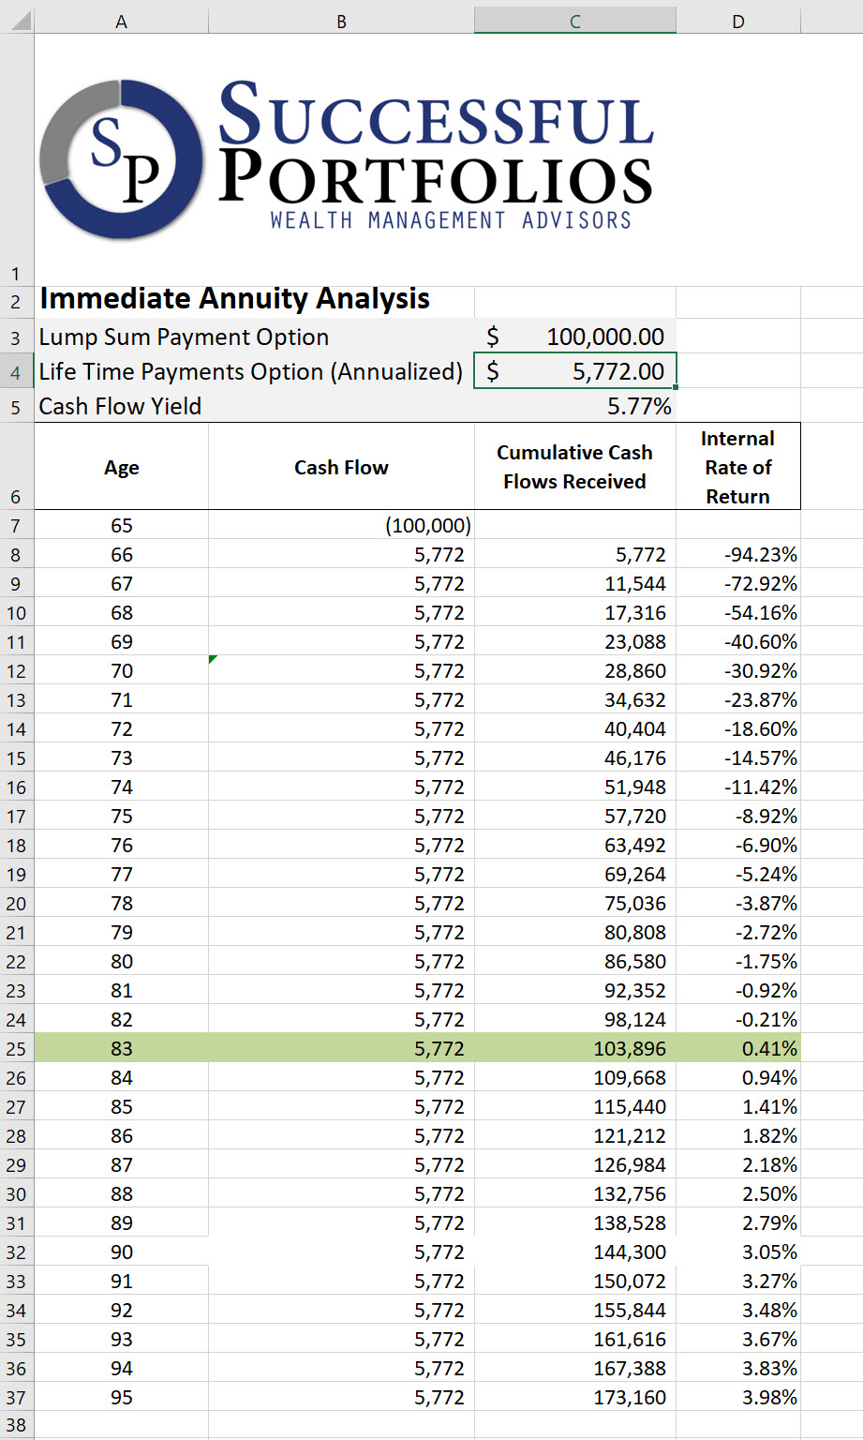Screen dimensions: 863x1440
Task: Select the -54.16% return cell
Action: (x=738, y=612)
